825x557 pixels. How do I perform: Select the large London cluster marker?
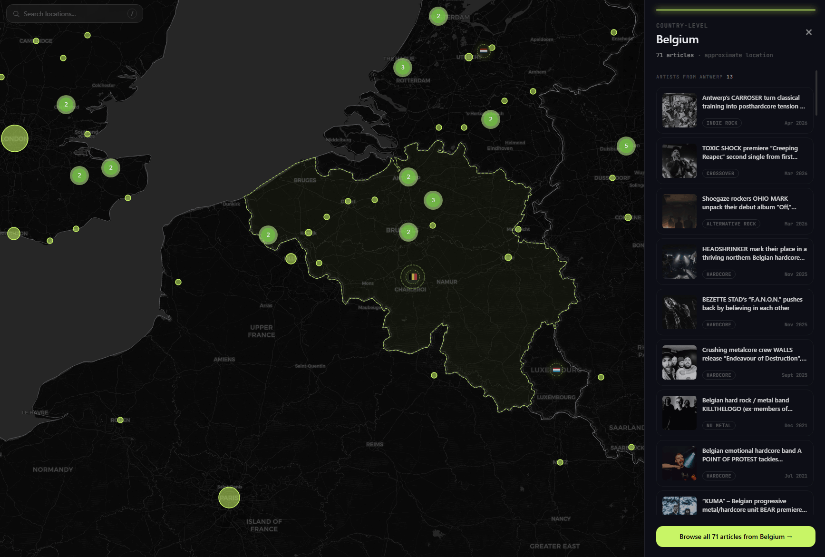[15, 138]
